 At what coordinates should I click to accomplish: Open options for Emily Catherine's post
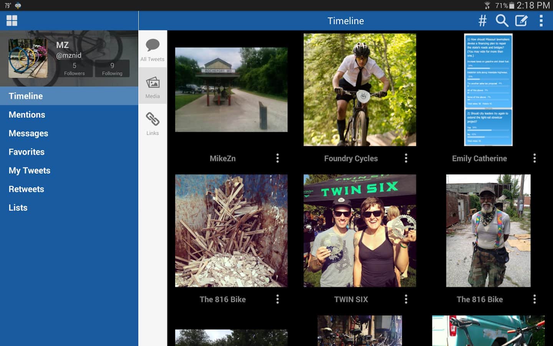tap(534, 158)
